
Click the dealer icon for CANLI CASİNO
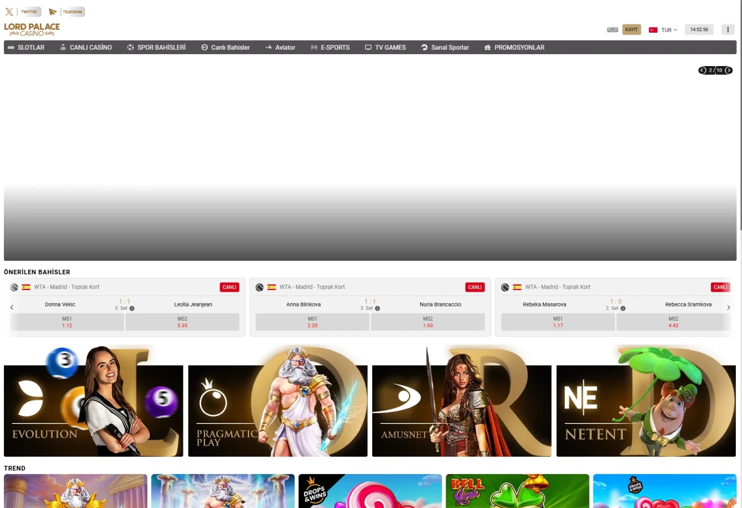click(63, 47)
